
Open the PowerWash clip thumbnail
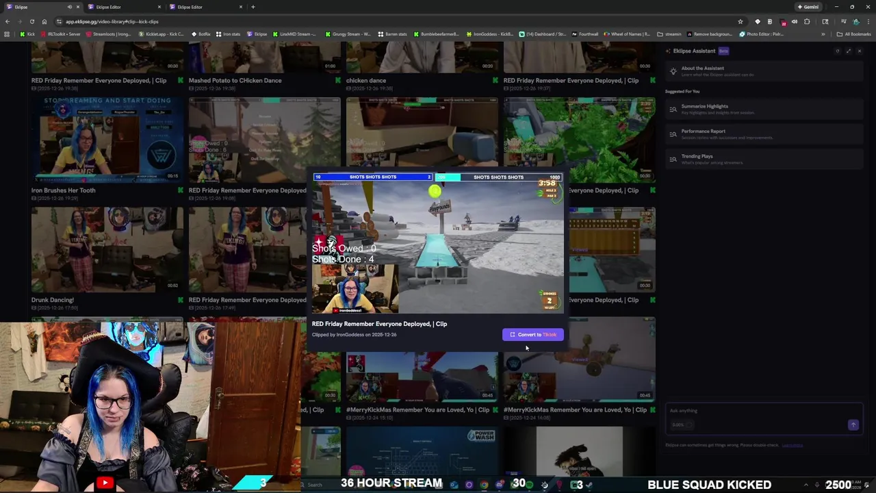(x=422, y=452)
